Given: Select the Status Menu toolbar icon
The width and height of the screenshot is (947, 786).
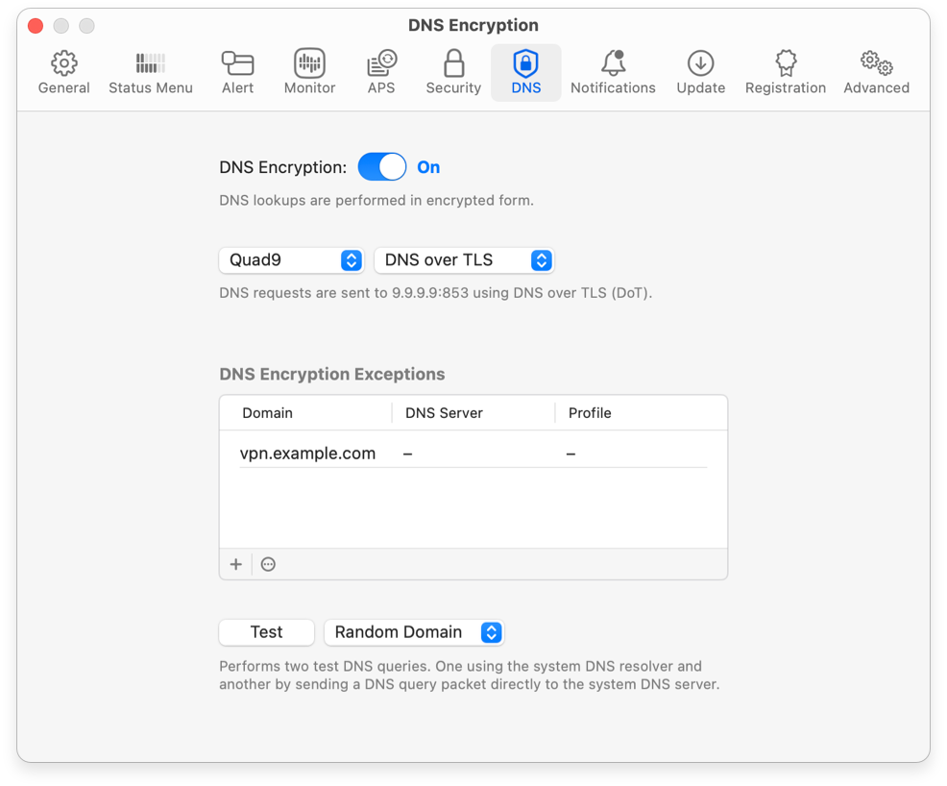Looking at the screenshot, I should [x=151, y=73].
